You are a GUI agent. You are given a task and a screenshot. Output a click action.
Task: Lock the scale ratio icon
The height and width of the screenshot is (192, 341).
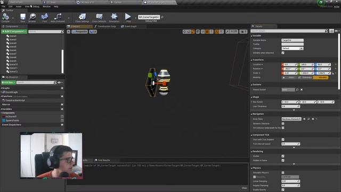(x=333, y=73)
